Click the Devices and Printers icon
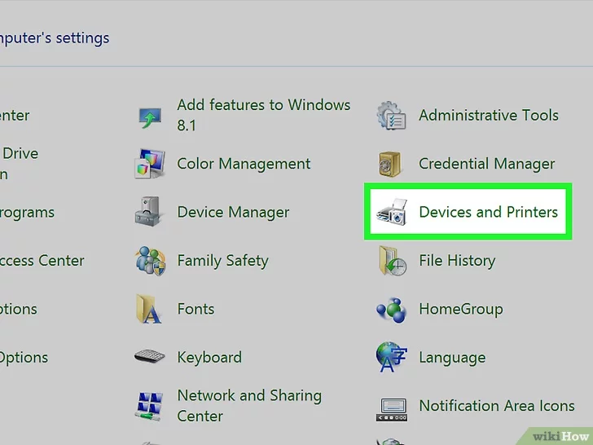This screenshot has height=445, width=593. [391, 214]
